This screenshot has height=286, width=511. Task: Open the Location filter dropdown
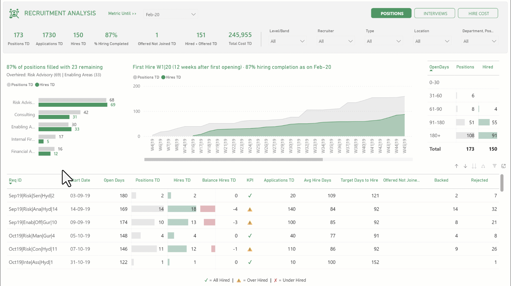click(432, 41)
